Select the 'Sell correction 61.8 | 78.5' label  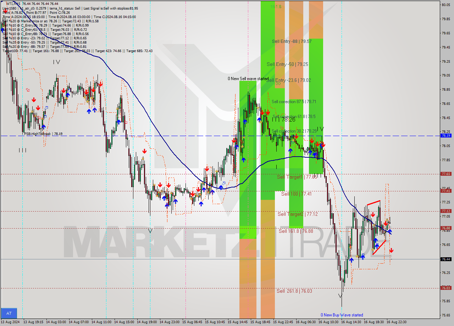click(294, 117)
